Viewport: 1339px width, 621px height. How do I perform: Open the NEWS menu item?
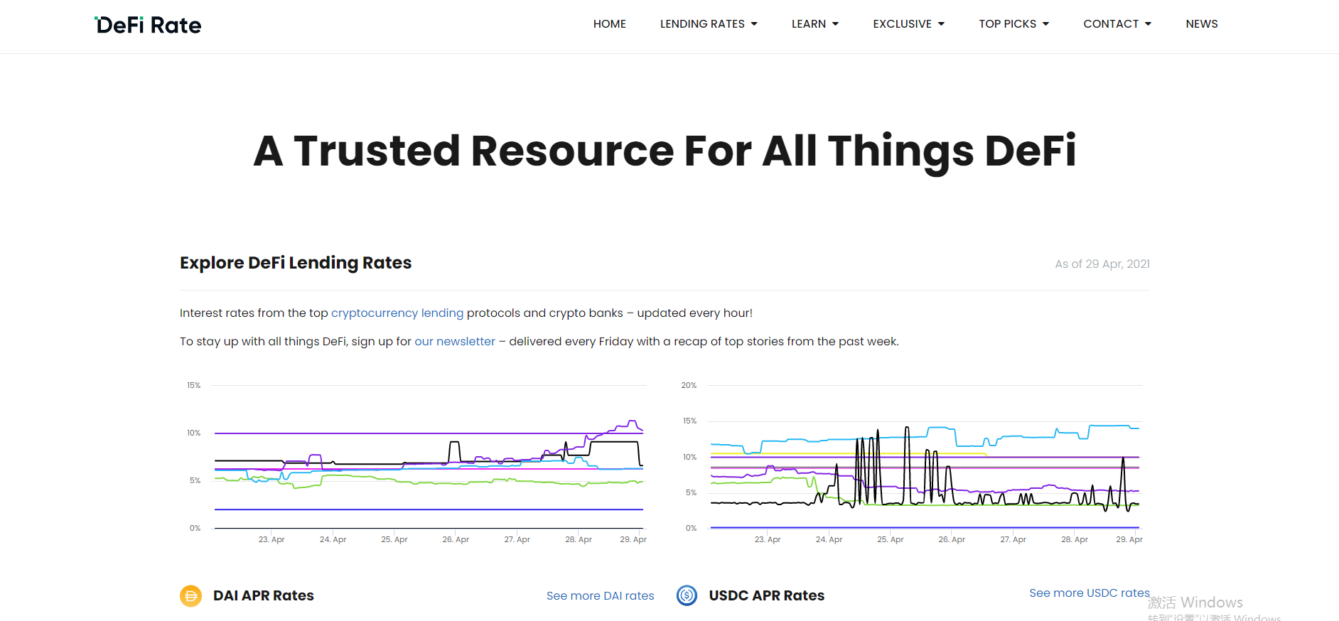(x=1201, y=24)
